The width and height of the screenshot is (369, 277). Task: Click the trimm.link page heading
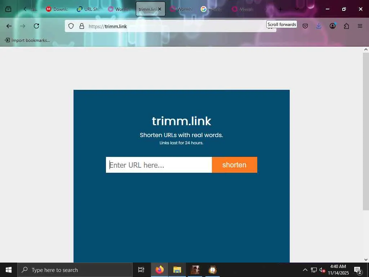(x=182, y=121)
